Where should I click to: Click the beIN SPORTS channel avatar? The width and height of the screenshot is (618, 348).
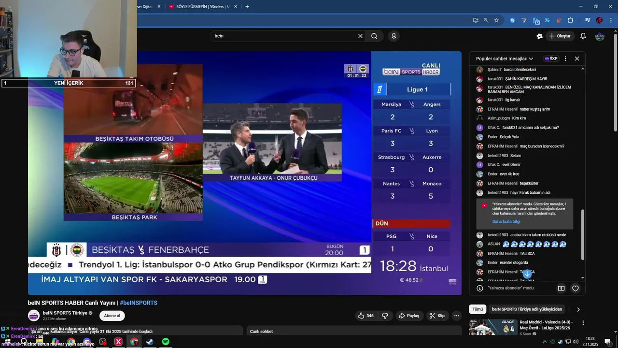tap(33, 316)
